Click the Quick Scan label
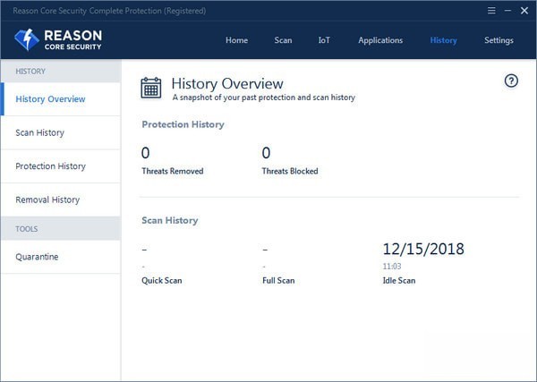The image size is (537, 382). (x=162, y=281)
